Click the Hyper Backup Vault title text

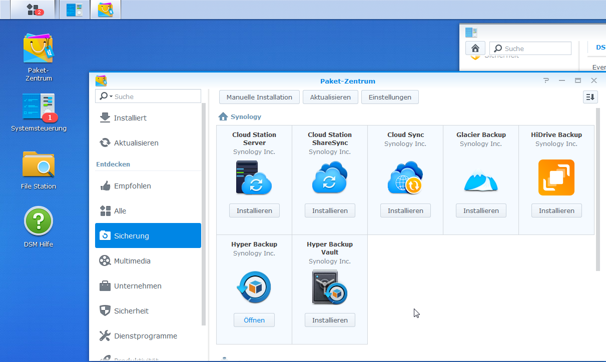coord(330,248)
